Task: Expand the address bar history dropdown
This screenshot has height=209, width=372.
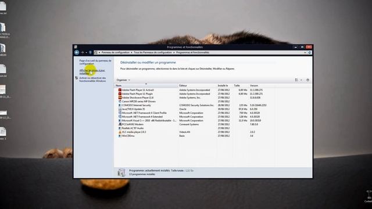Action: pos(305,53)
